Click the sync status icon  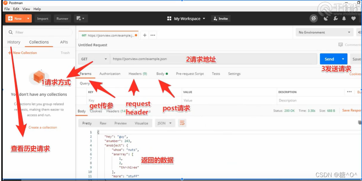coord(313,18)
